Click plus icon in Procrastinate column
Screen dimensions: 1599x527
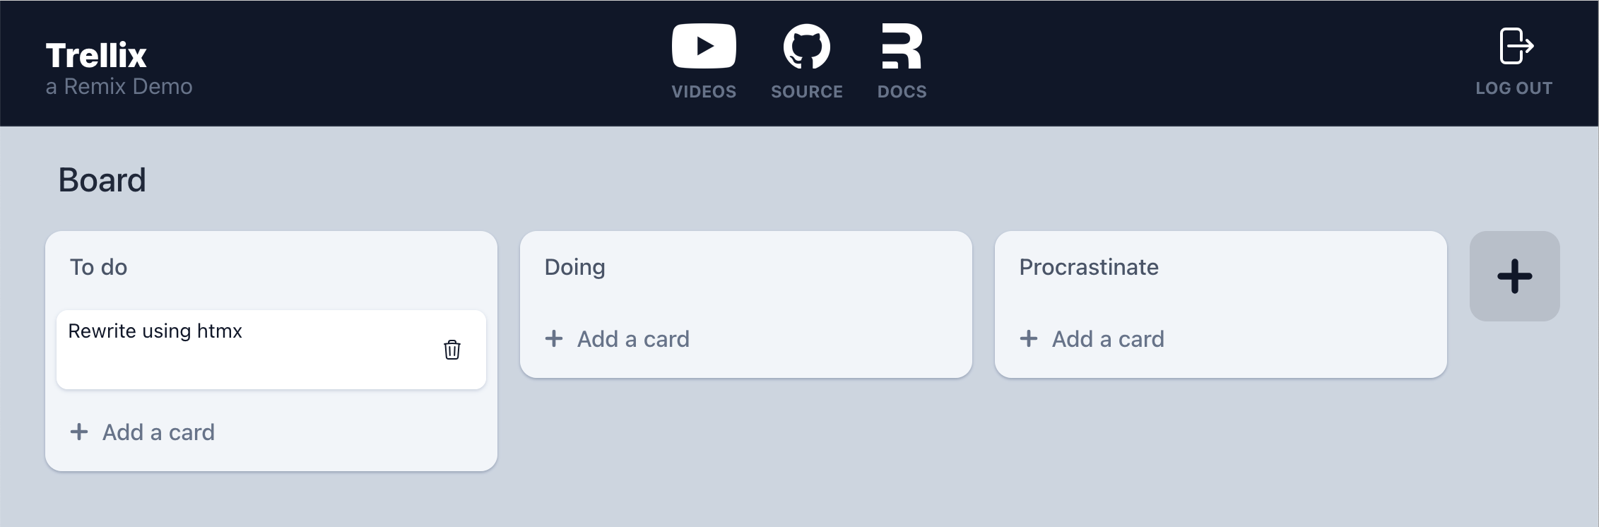(x=1029, y=338)
